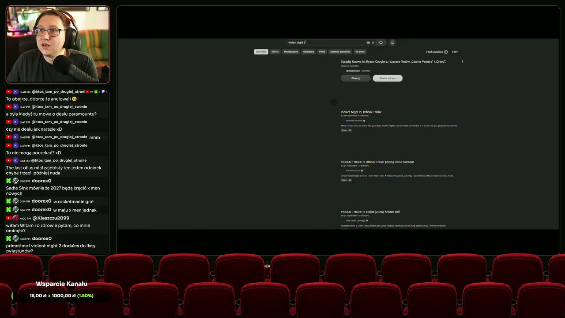The width and height of the screenshot is (565, 318).
Task: Click the verified badge next to ONE Media Coverage
Action: 367,220
